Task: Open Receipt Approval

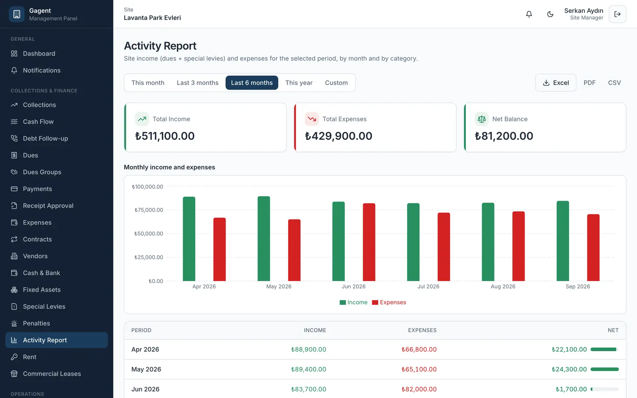Action: 57,205
